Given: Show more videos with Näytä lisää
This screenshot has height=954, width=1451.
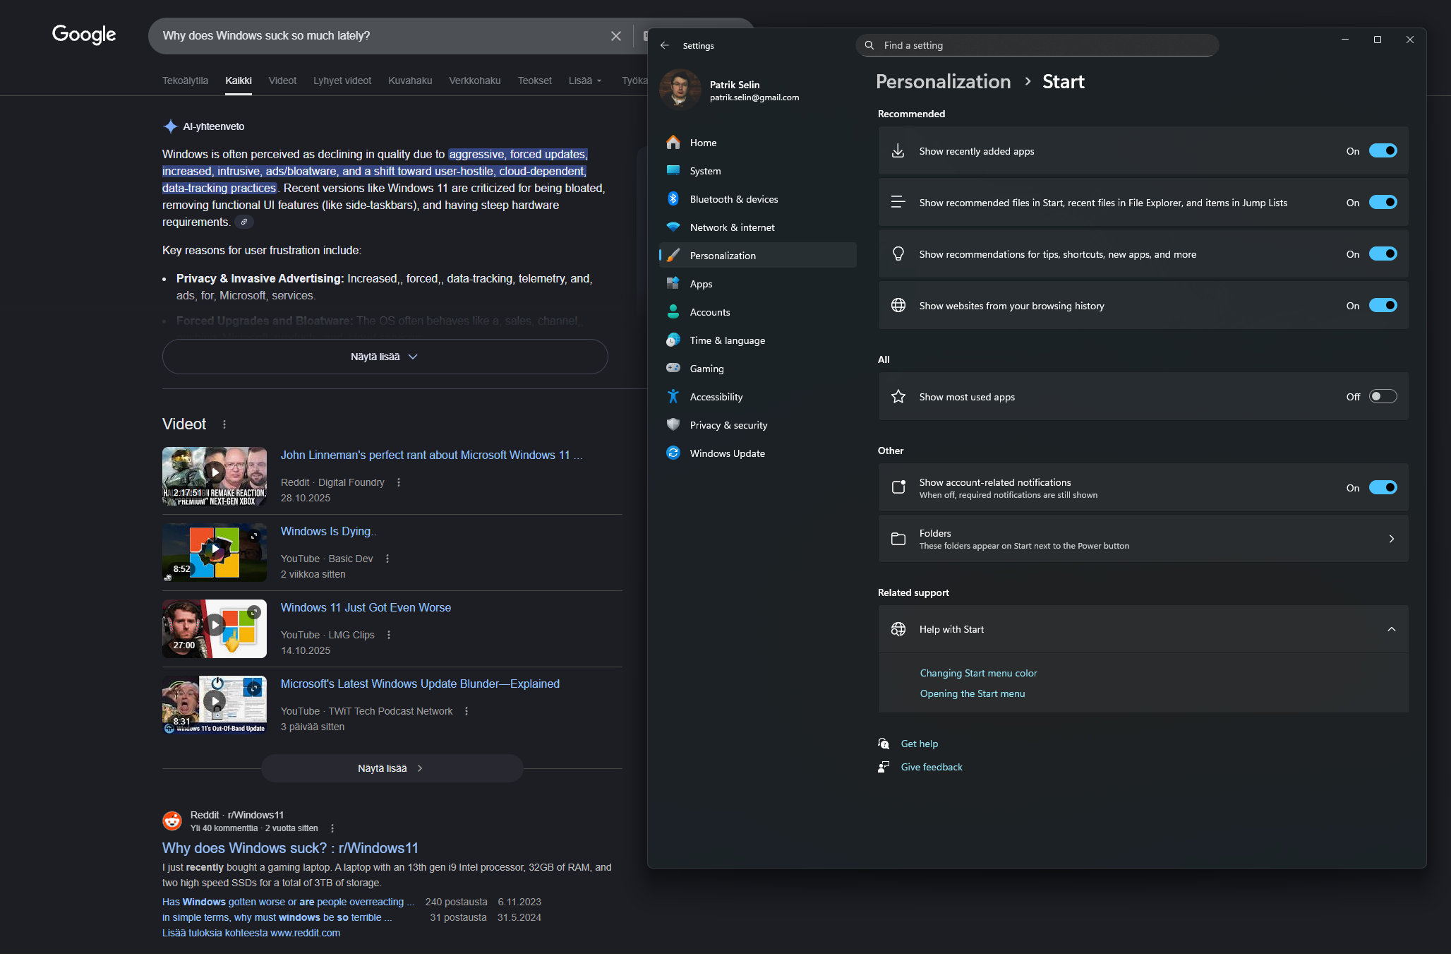Looking at the screenshot, I should (392, 768).
